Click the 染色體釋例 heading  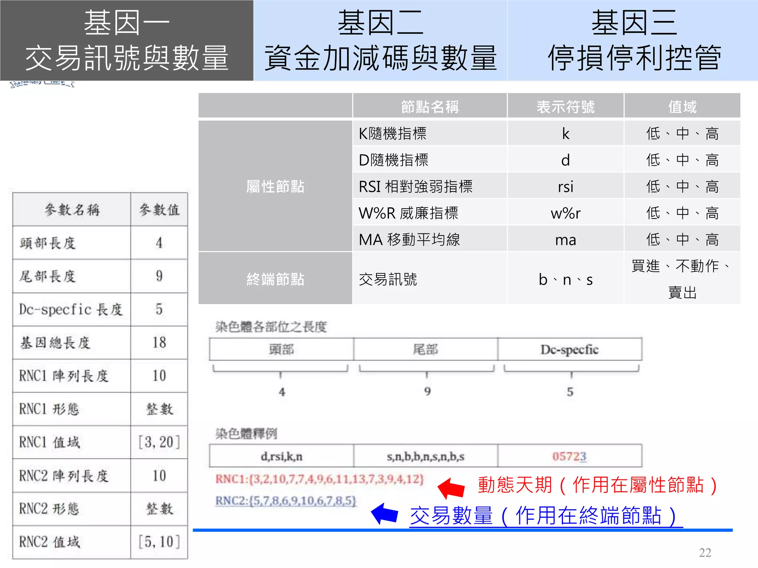click(246, 433)
